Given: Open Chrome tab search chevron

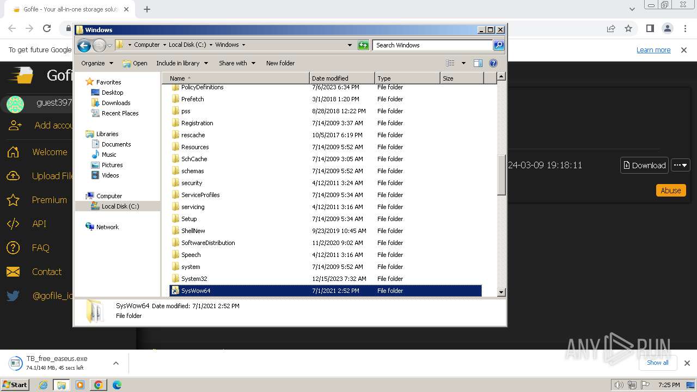Looking at the screenshot, I should click(632, 9).
